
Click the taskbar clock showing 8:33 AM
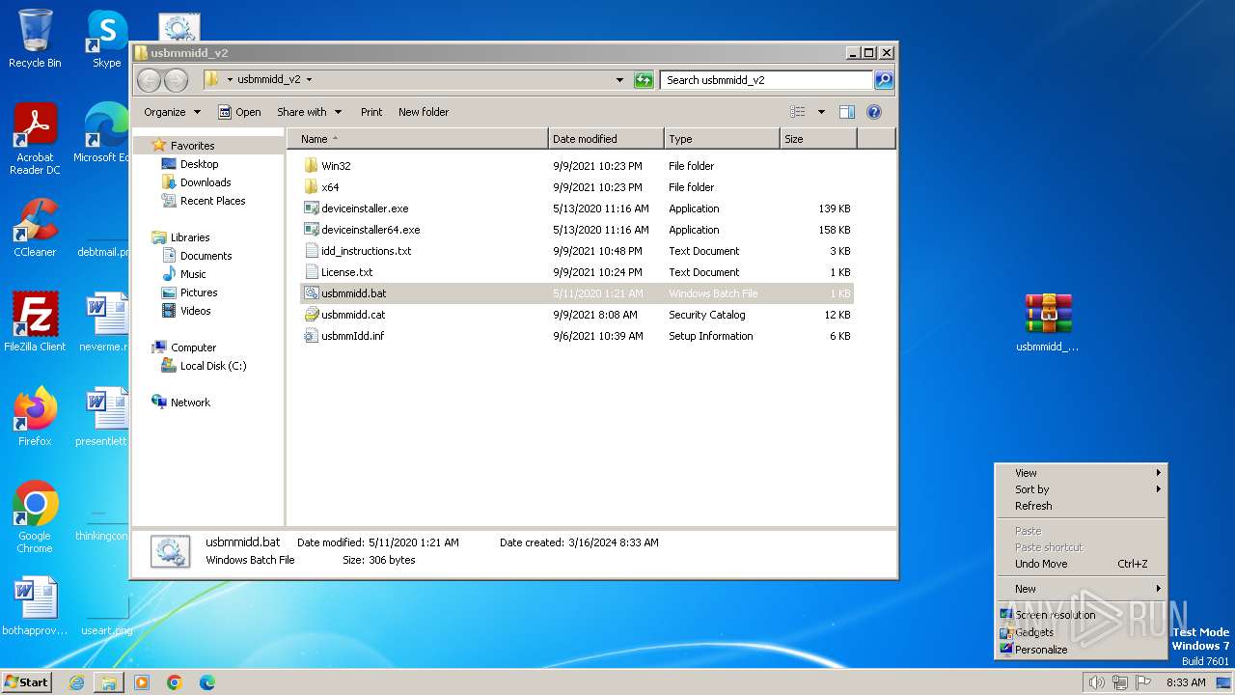click(1186, 682)
